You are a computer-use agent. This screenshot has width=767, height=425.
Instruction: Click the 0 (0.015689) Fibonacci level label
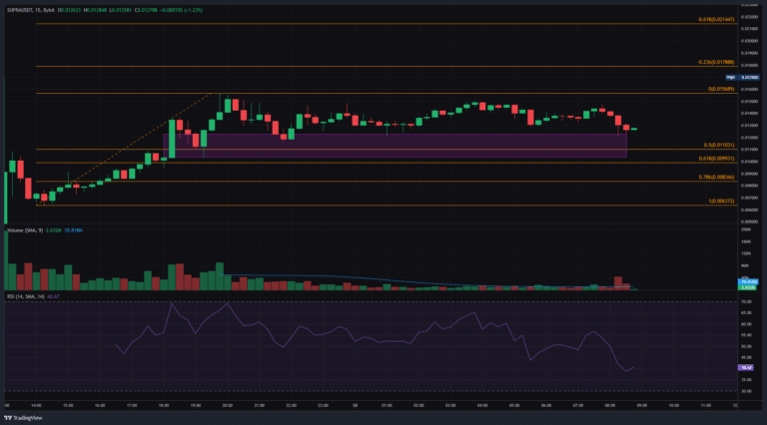coord(719,90)
